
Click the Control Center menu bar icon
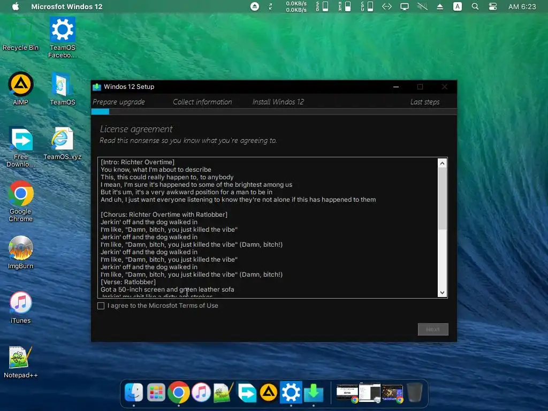[x=493, y=6]
